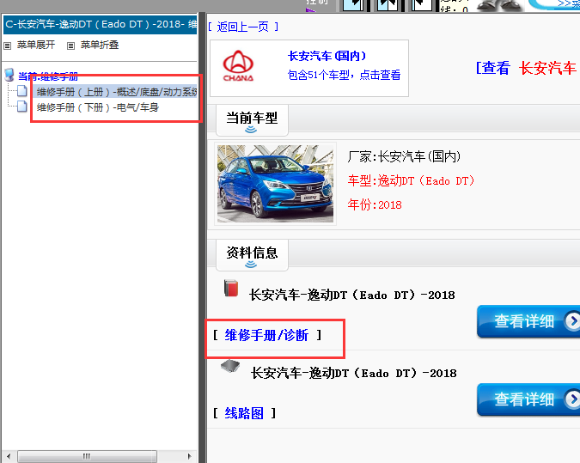The height and width of the screenshot is (463, 580).
Task: Click document icon of 维修手册（下册）
Action: click(x=22, y=107)
